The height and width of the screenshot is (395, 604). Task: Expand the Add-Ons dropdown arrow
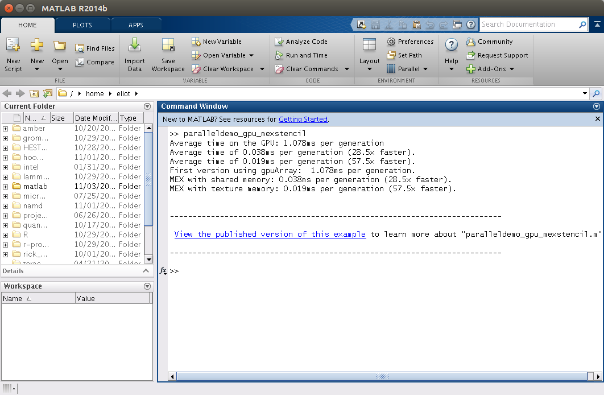[x=511, y=69]
